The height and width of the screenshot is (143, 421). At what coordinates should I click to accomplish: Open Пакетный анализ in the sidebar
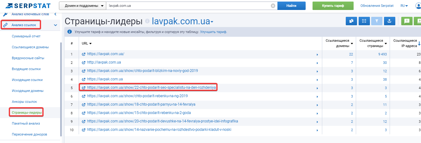(x=26, y=123)
